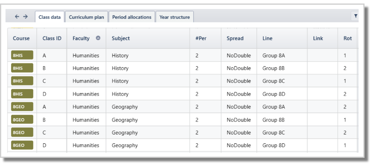Toggle the Faculty column sort arrow
Image resolution: width=372 pixels, height=168 pixels.
[98, 38]
